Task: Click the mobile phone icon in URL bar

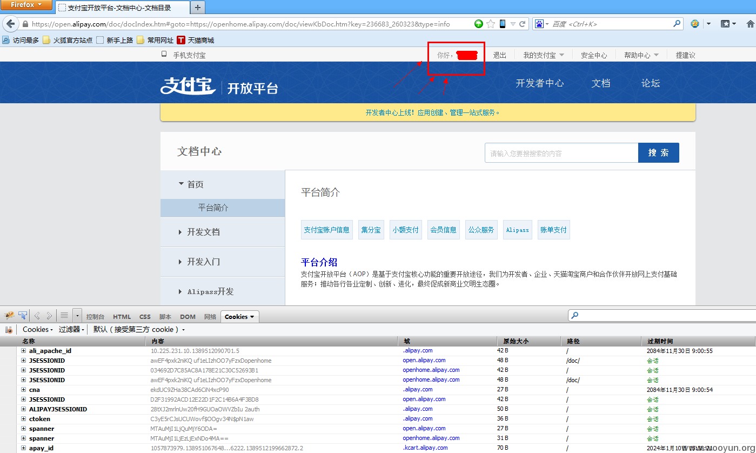Action: [x=503, y=24]
